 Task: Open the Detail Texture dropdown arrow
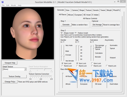point(25,69)
